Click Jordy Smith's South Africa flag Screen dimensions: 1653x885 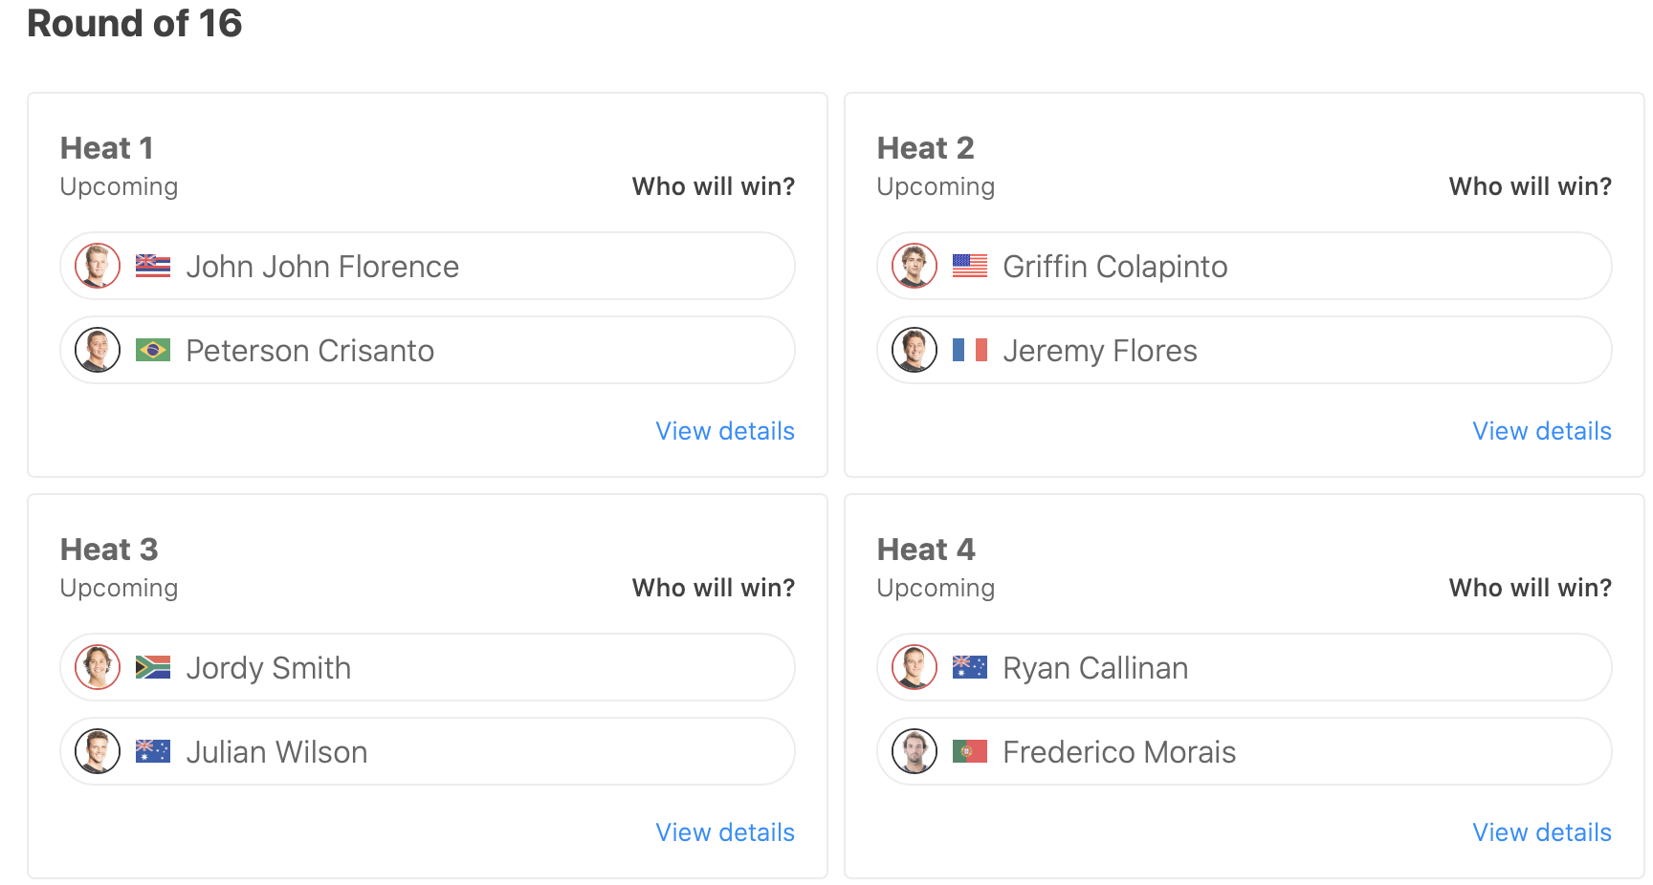coord(153,667)
